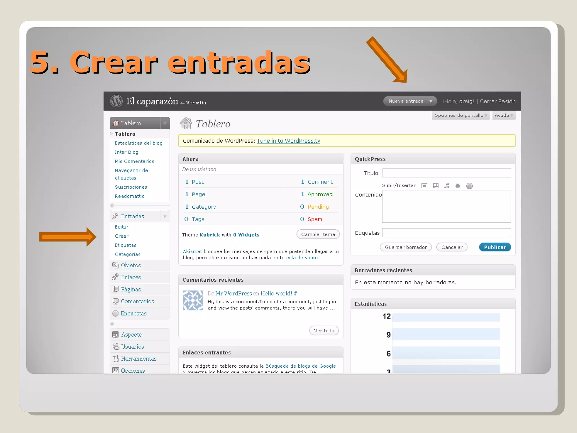Click Cerrar Sesión link
Screen dimensions: 577x433
[498, 101]
